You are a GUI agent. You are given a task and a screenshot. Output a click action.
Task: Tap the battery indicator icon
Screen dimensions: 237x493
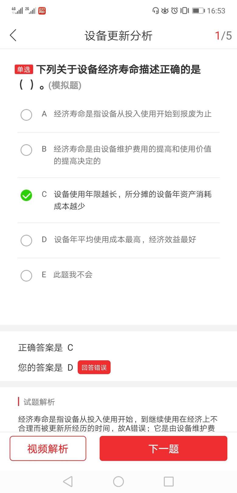point(198,11)
